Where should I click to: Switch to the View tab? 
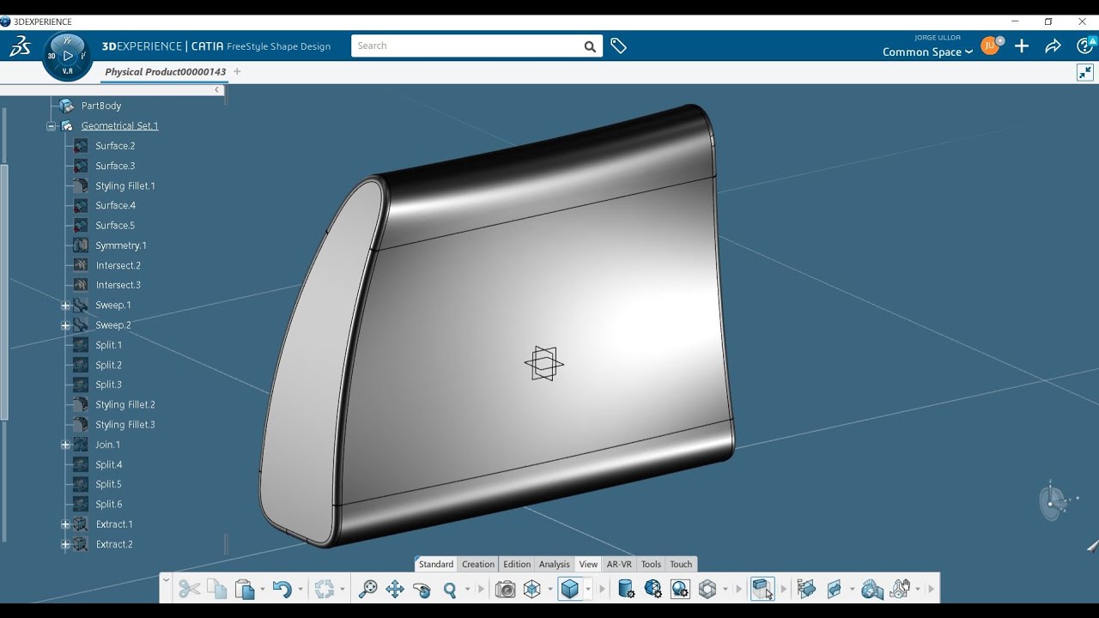[588, 564]
